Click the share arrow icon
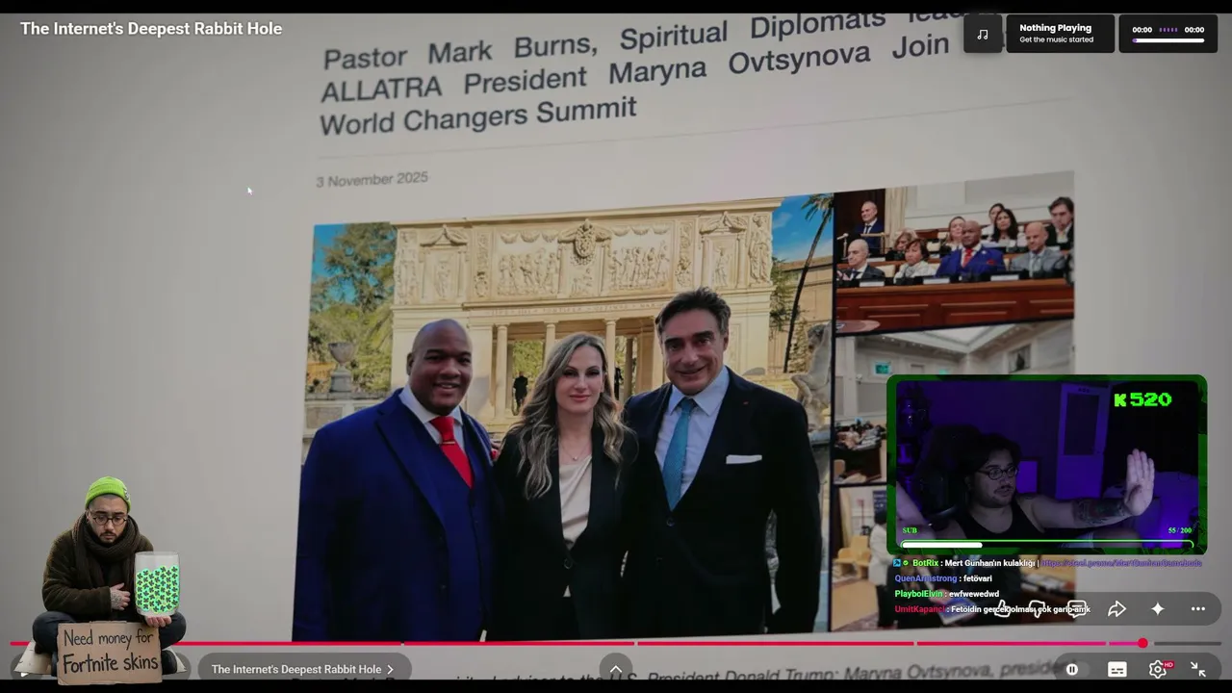This screenshot has height=693, width=1232. click(1116, 609)
